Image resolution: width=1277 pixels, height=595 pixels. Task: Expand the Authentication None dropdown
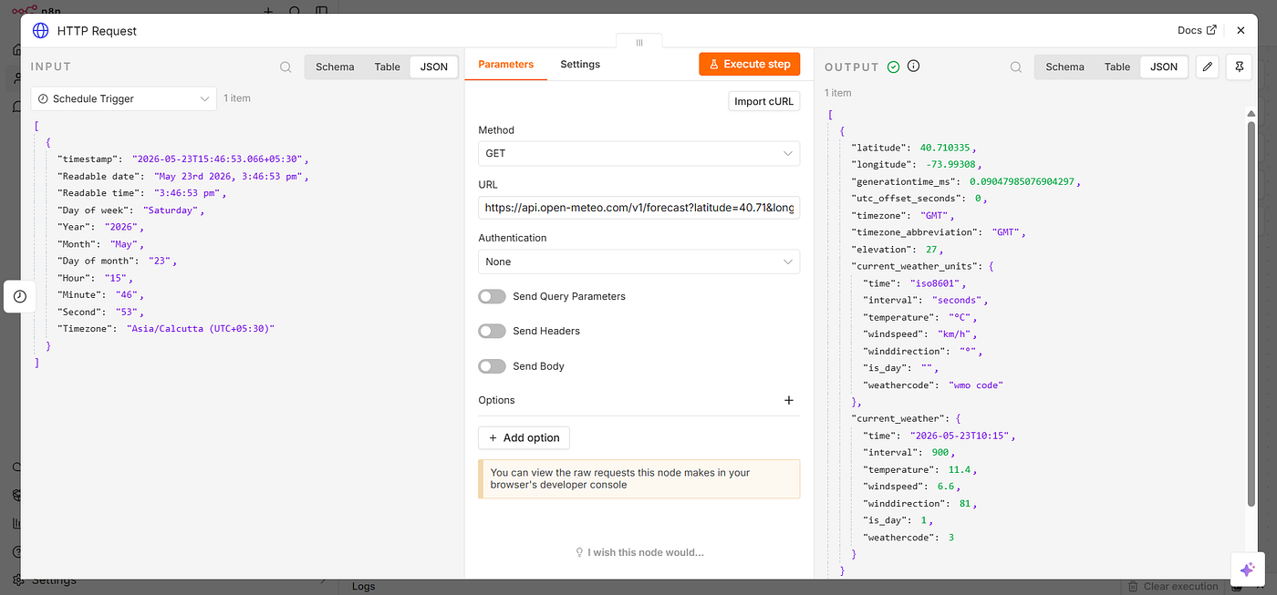pyautogui.click(x=638, y=262)
